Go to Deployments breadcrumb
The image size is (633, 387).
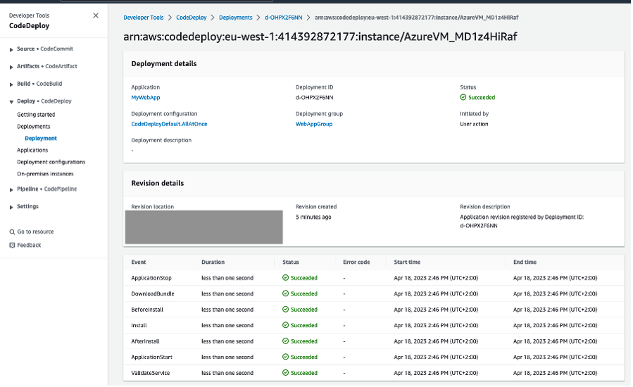(235, 18)
